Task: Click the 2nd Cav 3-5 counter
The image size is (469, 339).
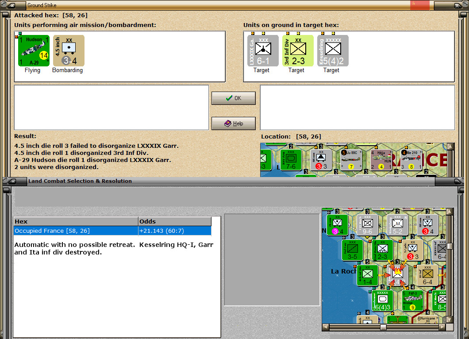Action: 352,250
